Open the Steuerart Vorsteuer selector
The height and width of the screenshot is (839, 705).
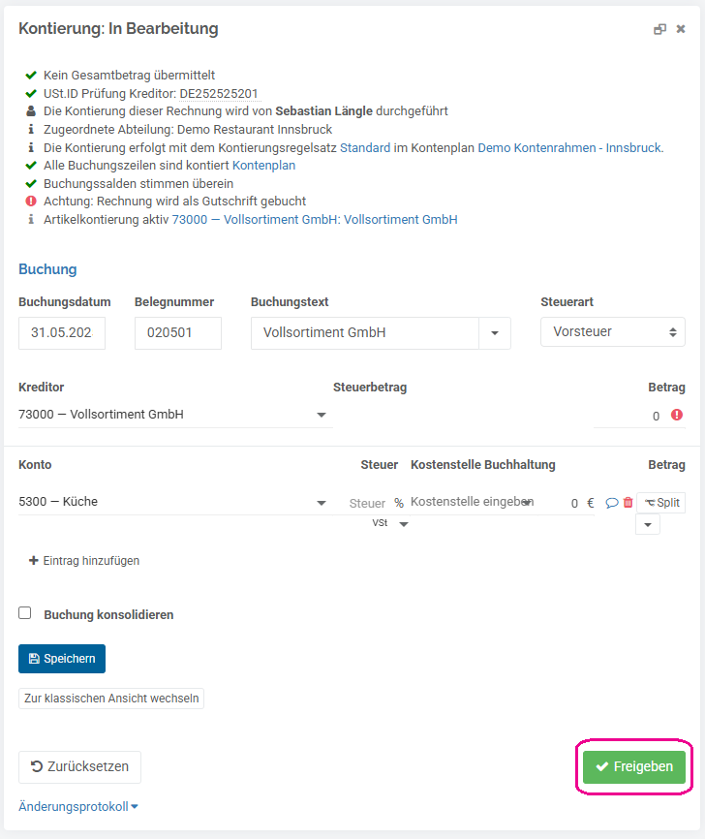pyautogui.click(x=612, y=331)
